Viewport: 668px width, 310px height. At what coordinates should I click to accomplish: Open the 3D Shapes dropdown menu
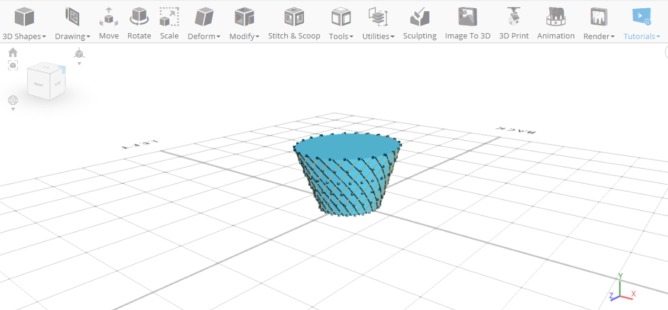pos(24,24)
